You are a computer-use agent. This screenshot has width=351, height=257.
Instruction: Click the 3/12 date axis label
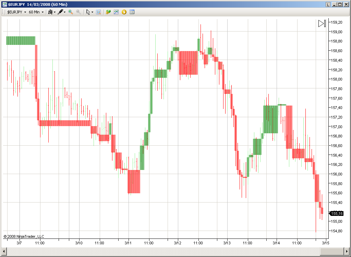tap(178, 243)
